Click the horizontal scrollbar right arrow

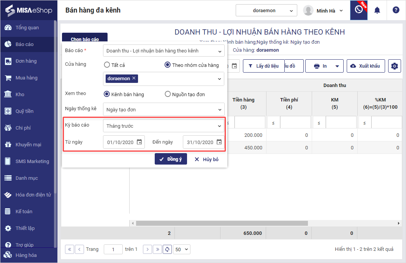click(x=399, y=223)
